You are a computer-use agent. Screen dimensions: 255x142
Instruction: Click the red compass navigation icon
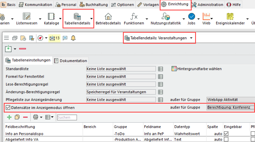tap(40, 38)
